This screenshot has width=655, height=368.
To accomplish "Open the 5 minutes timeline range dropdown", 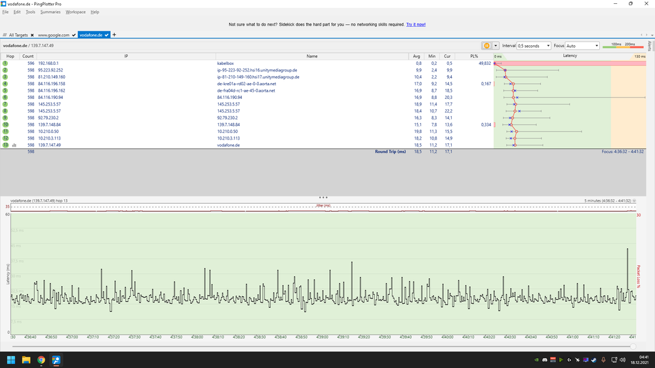I will click(634, 200).
